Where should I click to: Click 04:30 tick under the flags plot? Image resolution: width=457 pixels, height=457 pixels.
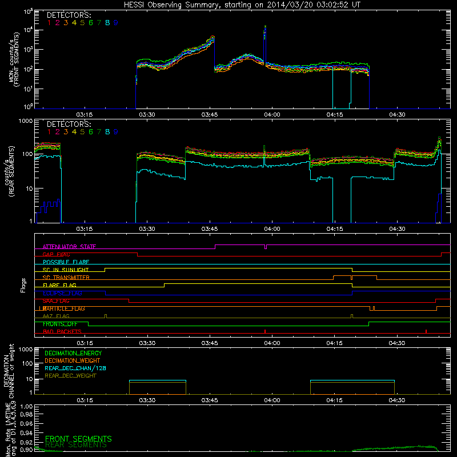click(x=397, y=343)
